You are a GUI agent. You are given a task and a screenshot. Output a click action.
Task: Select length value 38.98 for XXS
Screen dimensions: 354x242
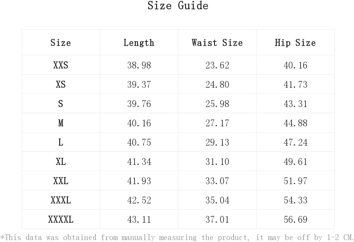tap(139, 65)
